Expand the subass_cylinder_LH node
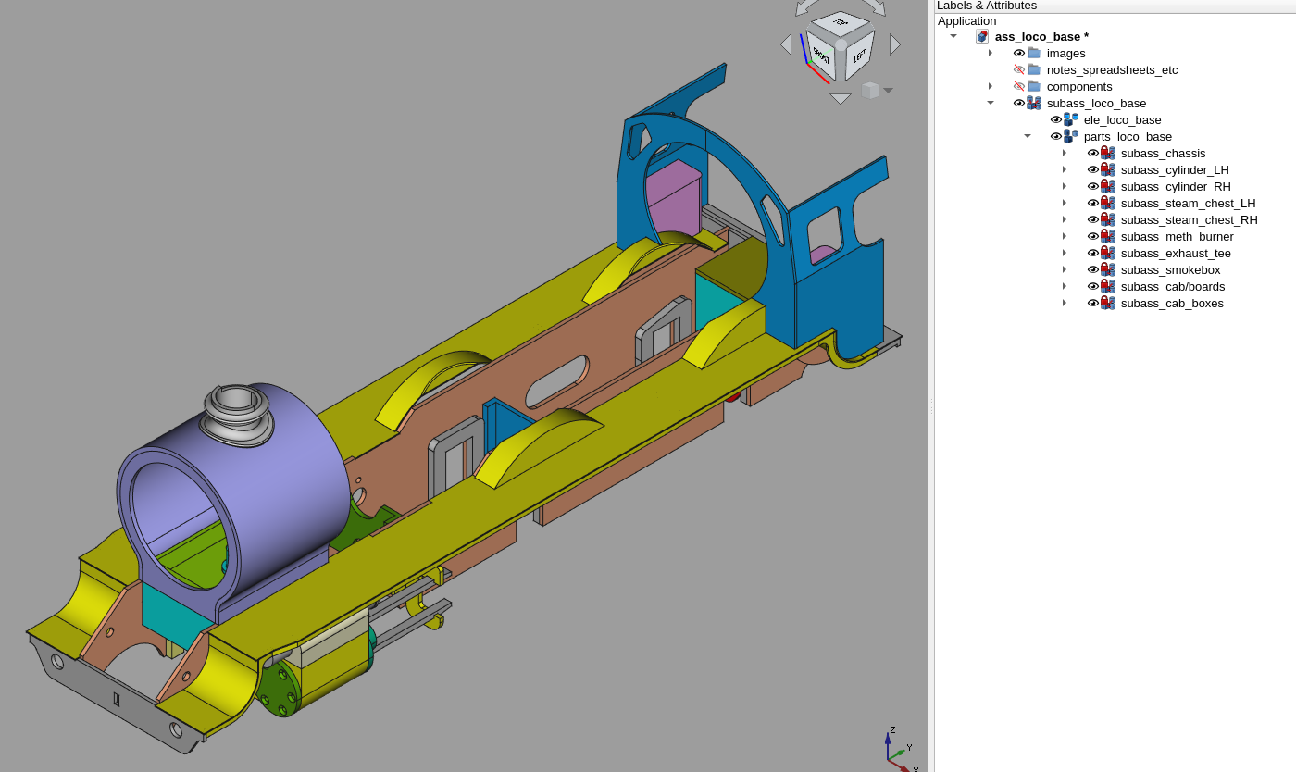The width and height of the screenshot is (1296, 772). tap(1064, 169)
